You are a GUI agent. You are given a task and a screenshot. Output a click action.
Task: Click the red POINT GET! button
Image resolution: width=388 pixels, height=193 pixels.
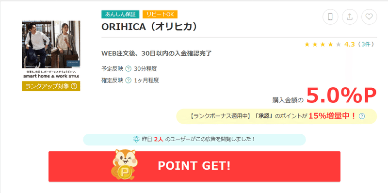[194, 166]
